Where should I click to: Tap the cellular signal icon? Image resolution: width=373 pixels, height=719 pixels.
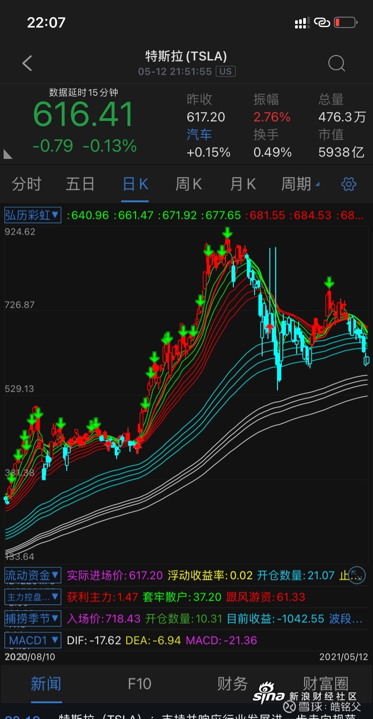pos(301,23)
